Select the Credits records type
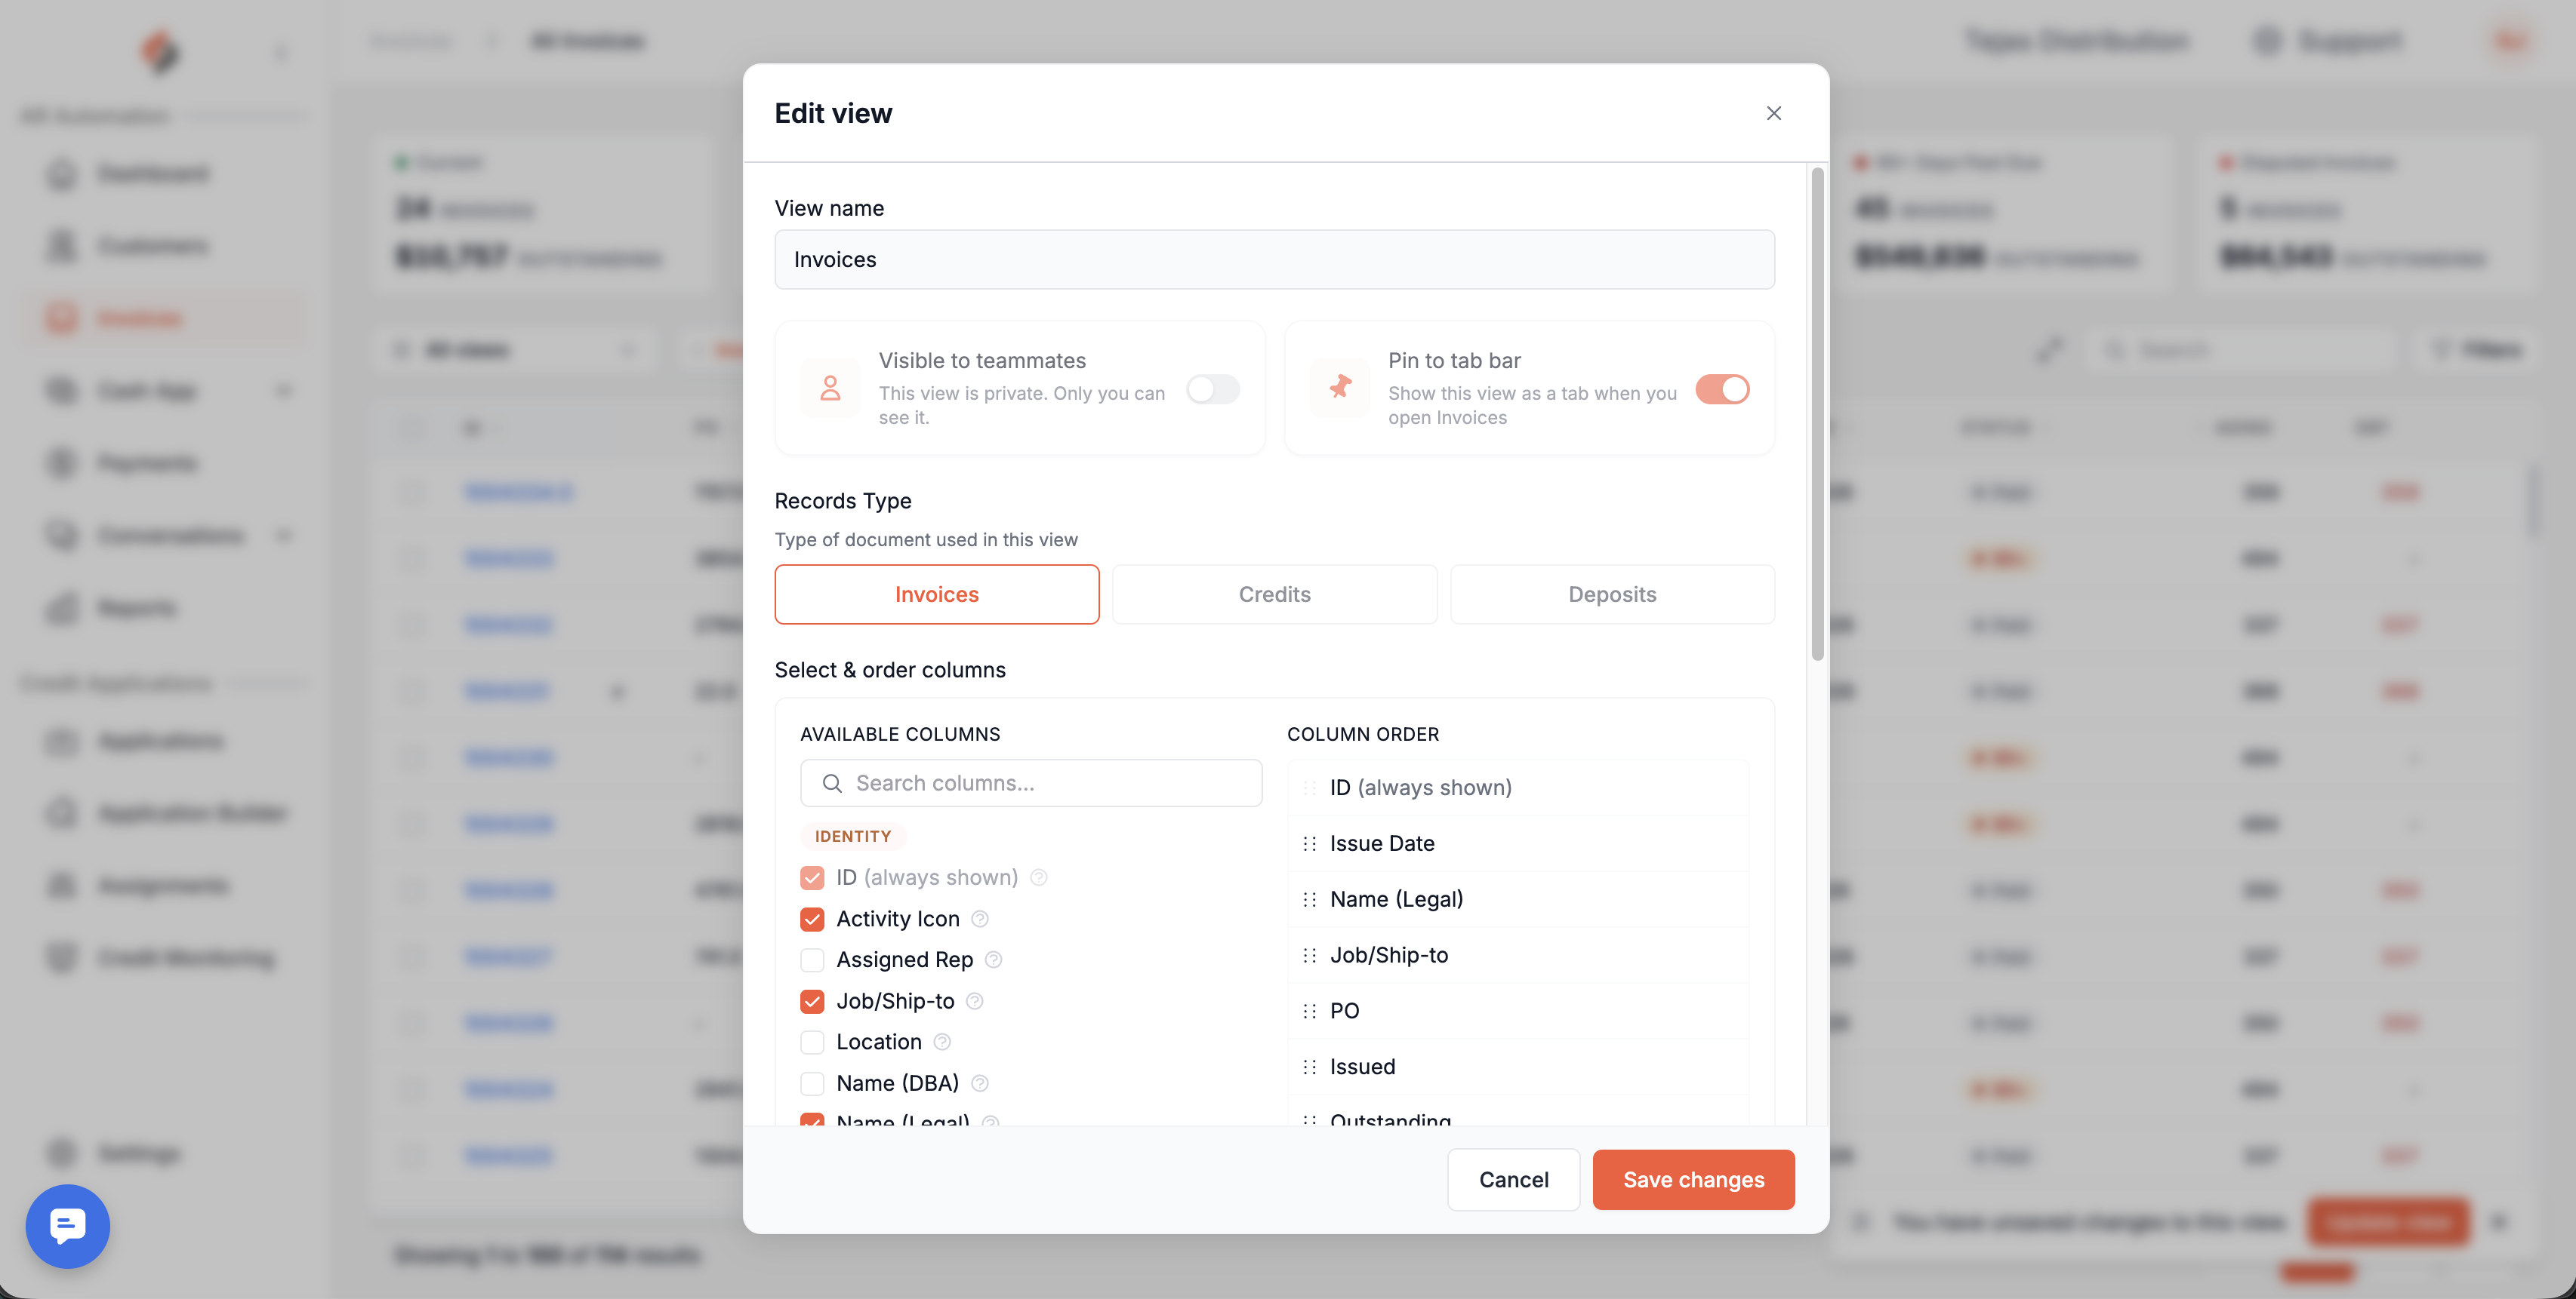 1274,594
